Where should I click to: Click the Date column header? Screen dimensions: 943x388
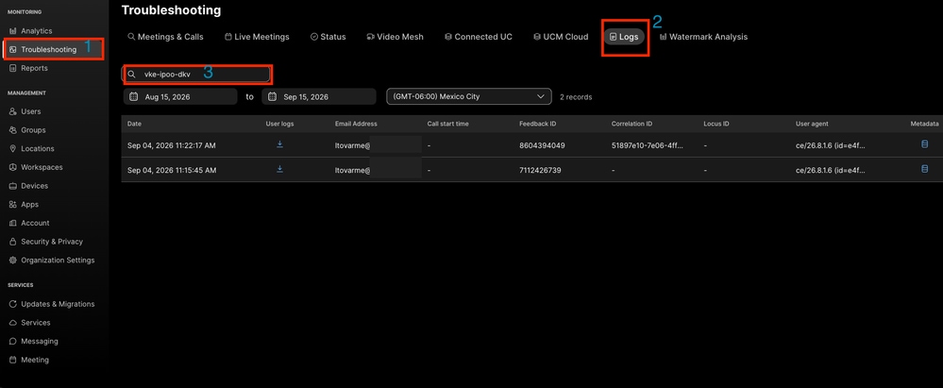(134, 124)
